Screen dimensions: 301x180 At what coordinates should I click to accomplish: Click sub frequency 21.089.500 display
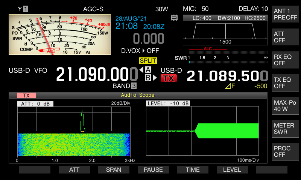click(228, 76)
